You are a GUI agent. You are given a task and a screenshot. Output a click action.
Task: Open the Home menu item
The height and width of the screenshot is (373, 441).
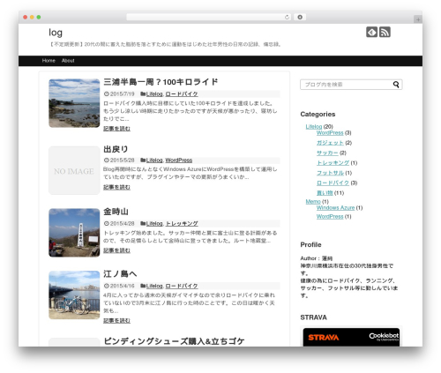coord(49,61)
